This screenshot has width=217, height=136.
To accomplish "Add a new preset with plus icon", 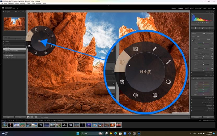I will click(25, 41).
